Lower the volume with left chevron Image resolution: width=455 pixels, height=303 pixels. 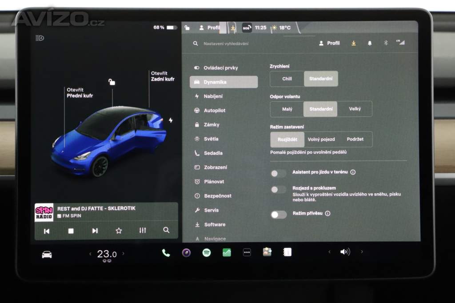click(329, 252)
